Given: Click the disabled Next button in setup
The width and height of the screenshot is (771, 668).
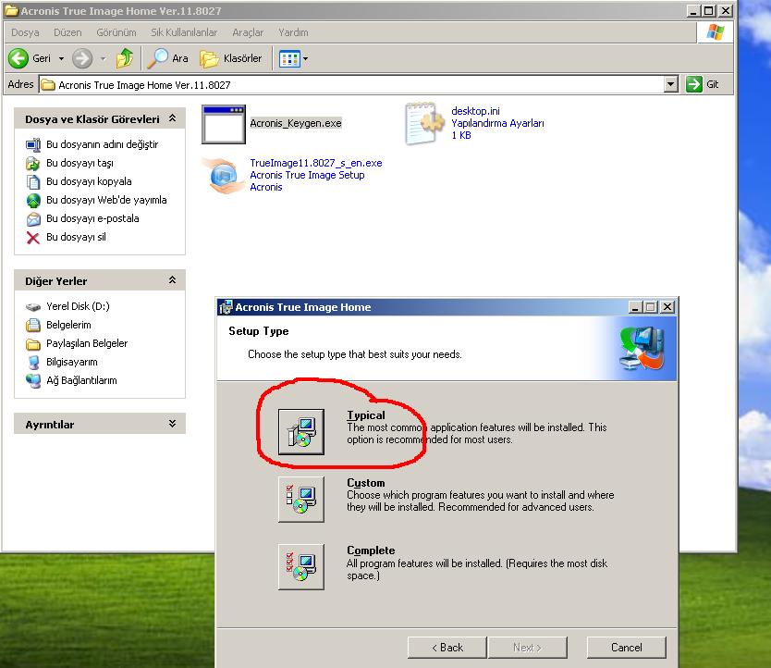Looking at the screenshot, I should tap(527, 648).
